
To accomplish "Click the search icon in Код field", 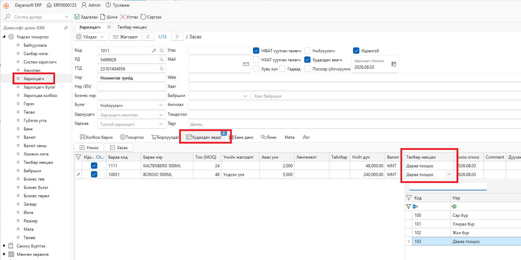I will (162, 51).
